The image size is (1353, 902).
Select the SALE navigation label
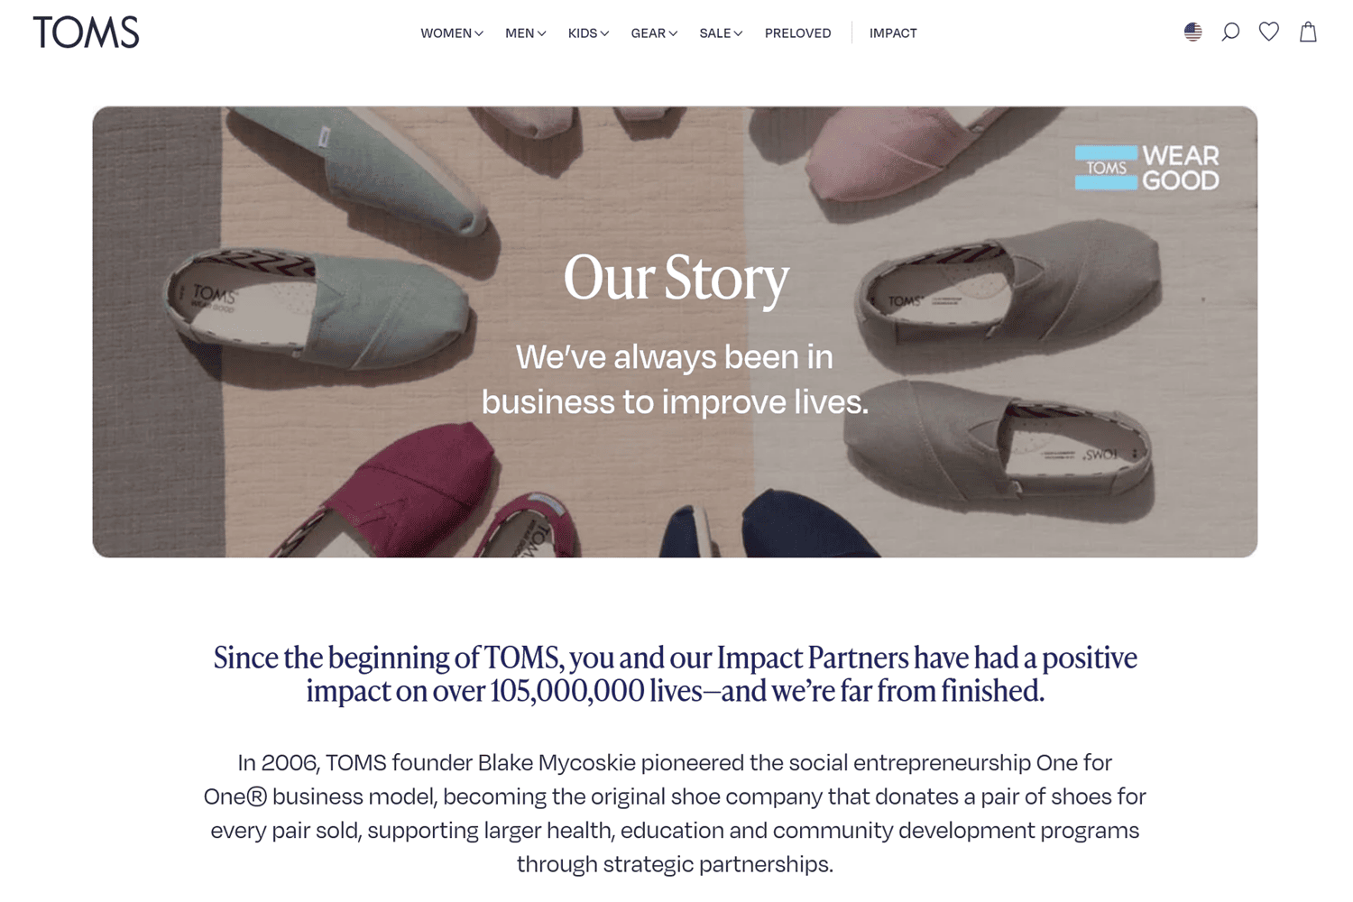point(714,33)
